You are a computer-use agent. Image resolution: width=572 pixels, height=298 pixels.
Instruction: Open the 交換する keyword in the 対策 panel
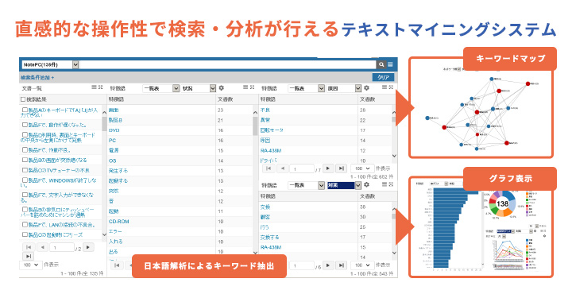coord(269,237)
